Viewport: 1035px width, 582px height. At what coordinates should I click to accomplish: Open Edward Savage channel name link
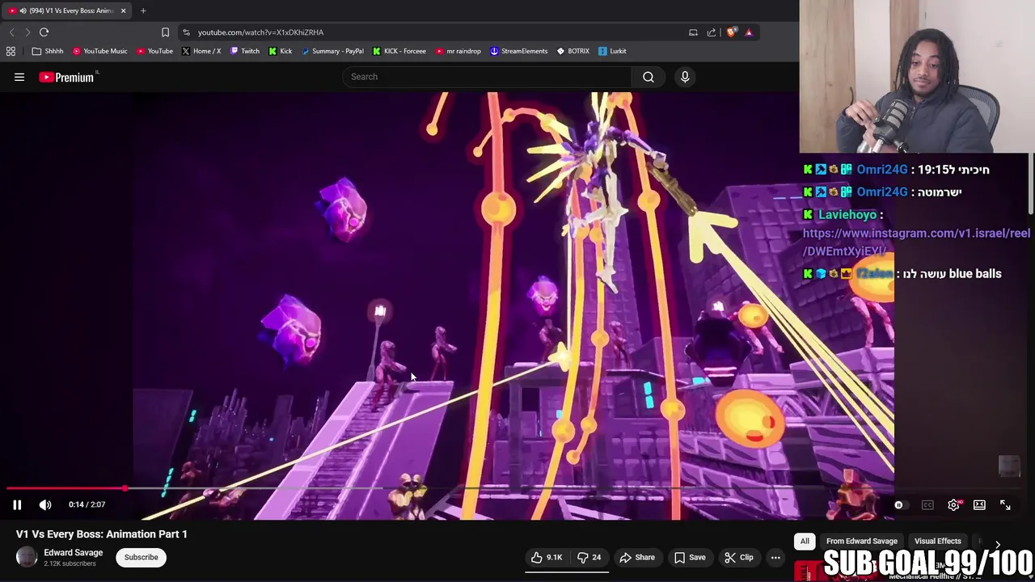pyautogui.click(x=74, y=553)
